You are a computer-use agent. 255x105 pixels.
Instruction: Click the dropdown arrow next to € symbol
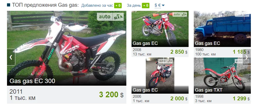(163, 5)
